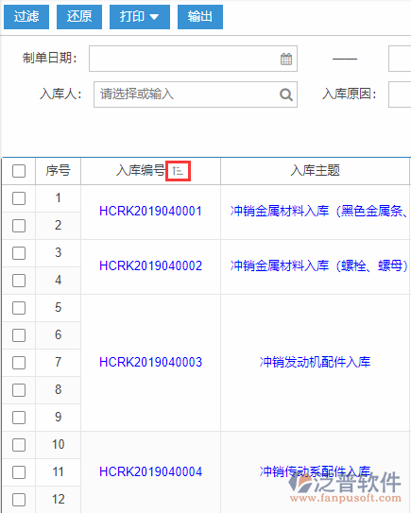This screenshot has height=513, width=411.
Task: Open record HCRK2019040001
Action: 150,212
